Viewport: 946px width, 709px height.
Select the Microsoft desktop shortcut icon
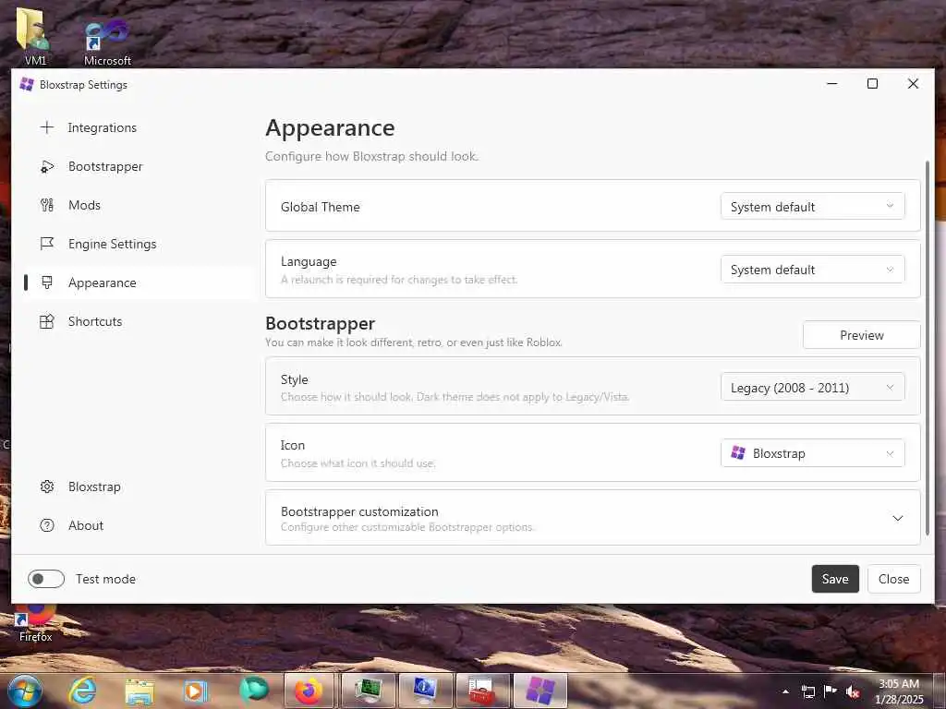click(107, 41)
